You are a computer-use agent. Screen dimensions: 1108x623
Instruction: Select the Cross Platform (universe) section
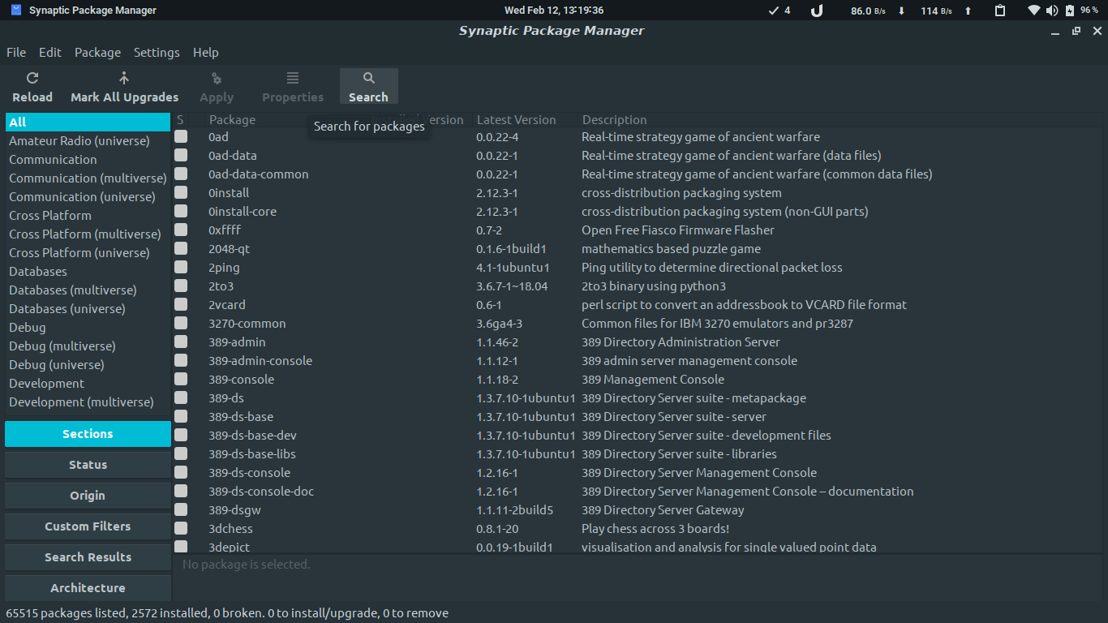pyautogui.click(x=88, y=252)
